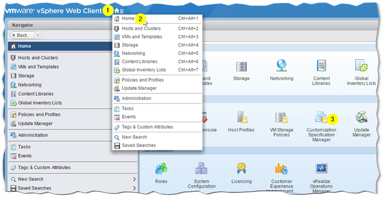The height and width of the screenshot is (198, 383).
Task: Click the forward arrow next to Back
Action: coord(38,35)
